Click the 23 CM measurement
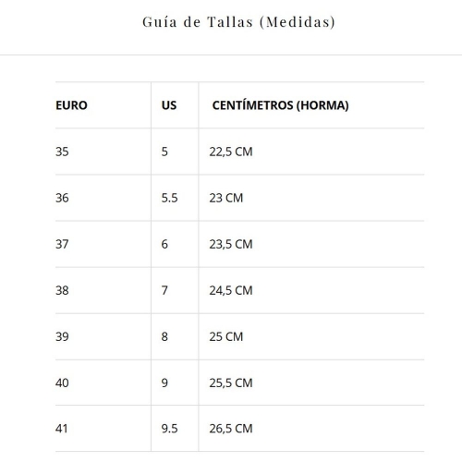This screenshot has height=462, width=462. tap(226, 198)
